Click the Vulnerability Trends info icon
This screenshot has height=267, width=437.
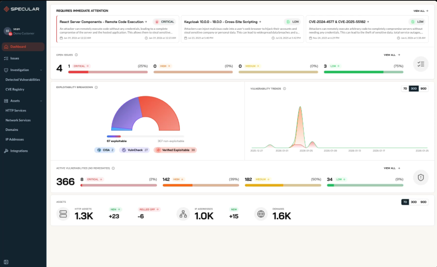coord(285,89)
